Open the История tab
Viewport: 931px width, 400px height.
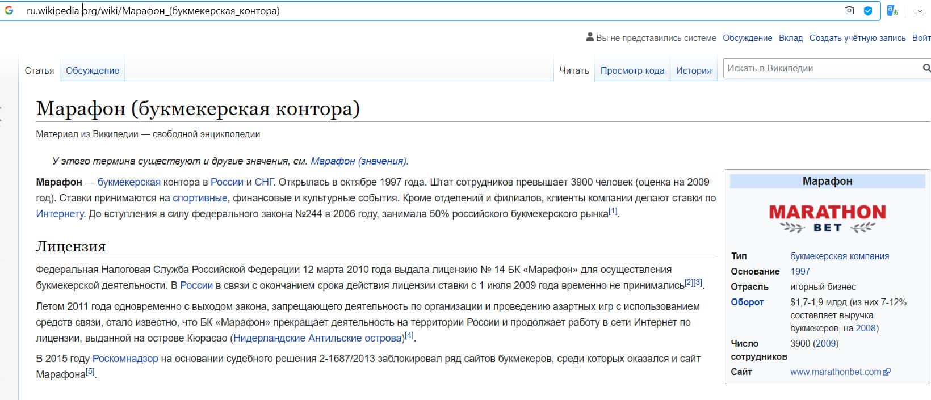pos(694,70)
